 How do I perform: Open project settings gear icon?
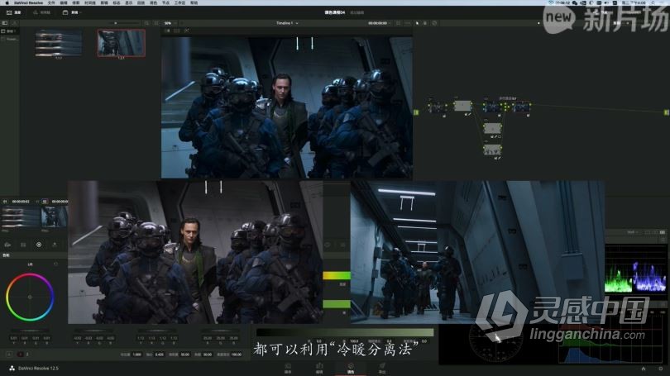coord(661,369)
